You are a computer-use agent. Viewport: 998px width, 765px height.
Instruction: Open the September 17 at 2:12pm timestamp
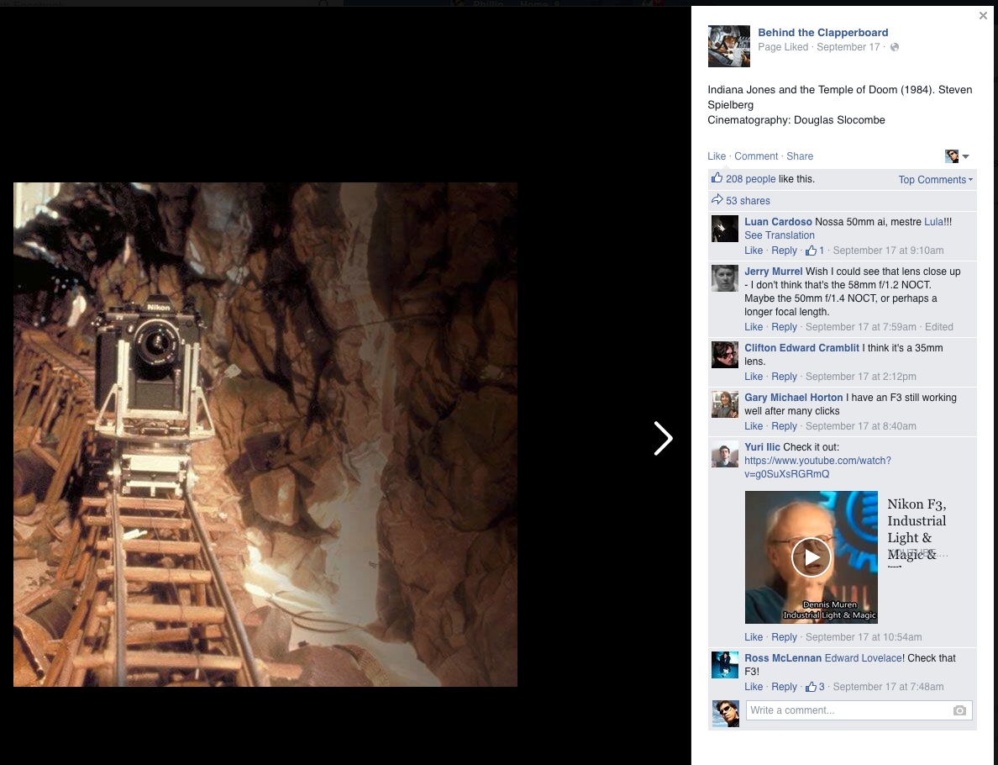point(860,377)
